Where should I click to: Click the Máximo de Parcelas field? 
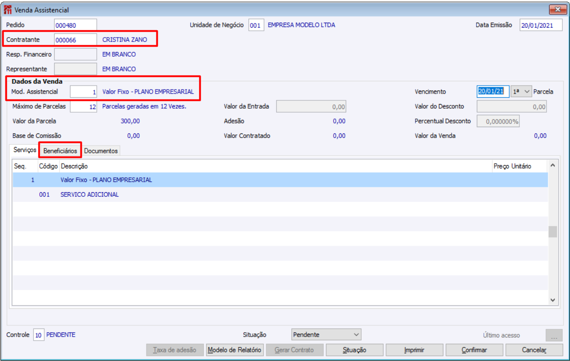[84, 107]
